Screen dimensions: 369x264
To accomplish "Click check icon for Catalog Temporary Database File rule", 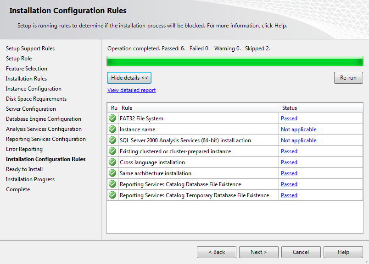I will (112, 195).
